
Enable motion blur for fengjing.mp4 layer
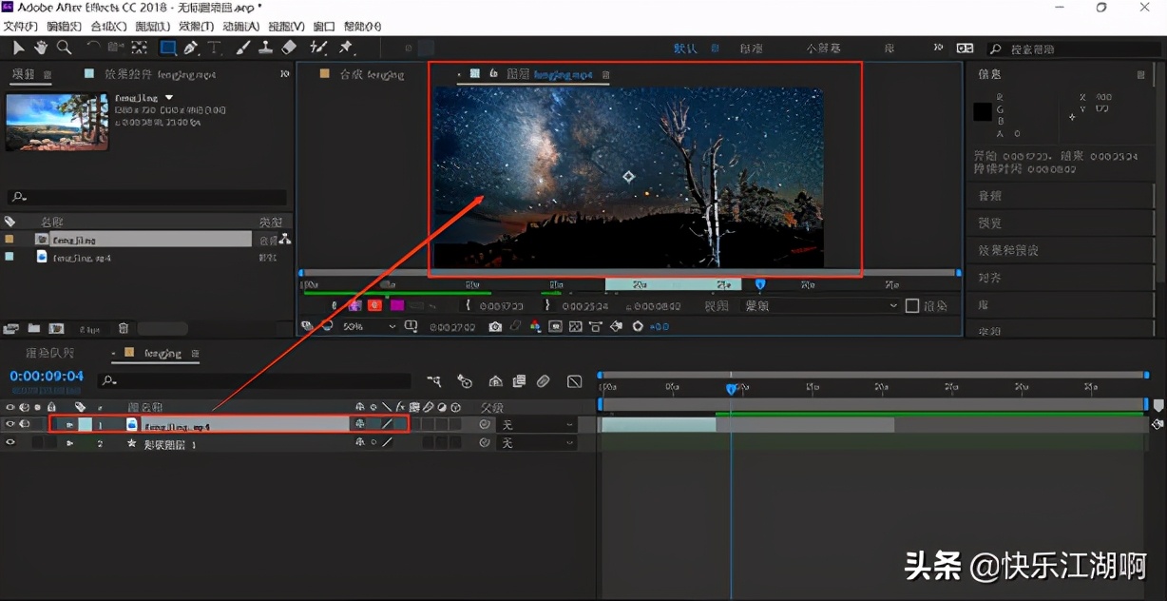pyautogui.click(x=430, y=425)
